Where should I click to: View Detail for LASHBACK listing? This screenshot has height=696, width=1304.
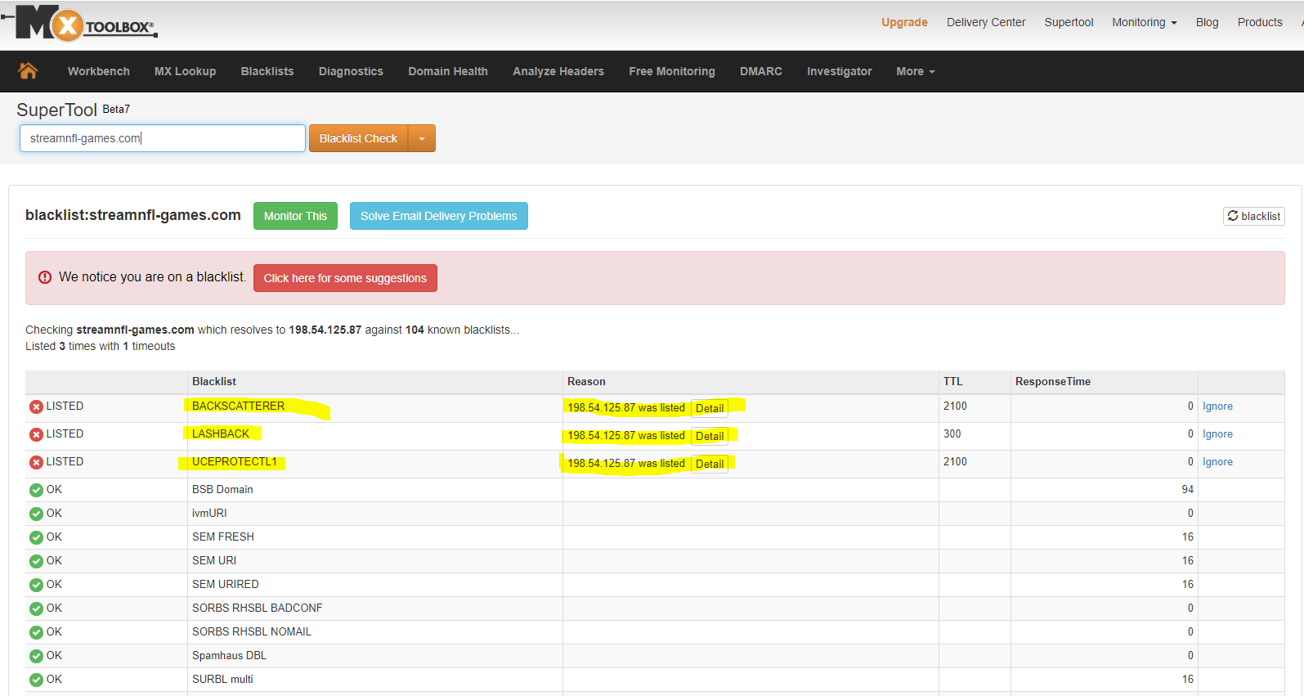coord(710,436)
